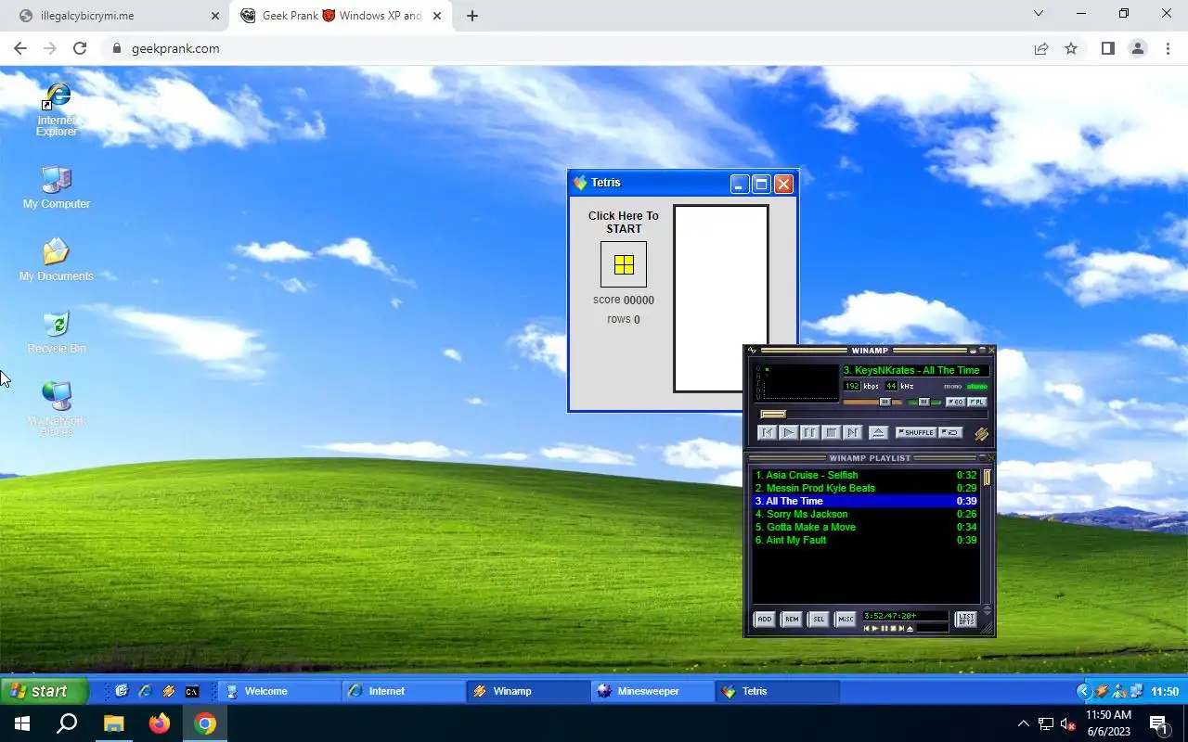Bookmark this page with star icon
The height and width of the screenshot is (742, 1188).
pos(1071,48)
